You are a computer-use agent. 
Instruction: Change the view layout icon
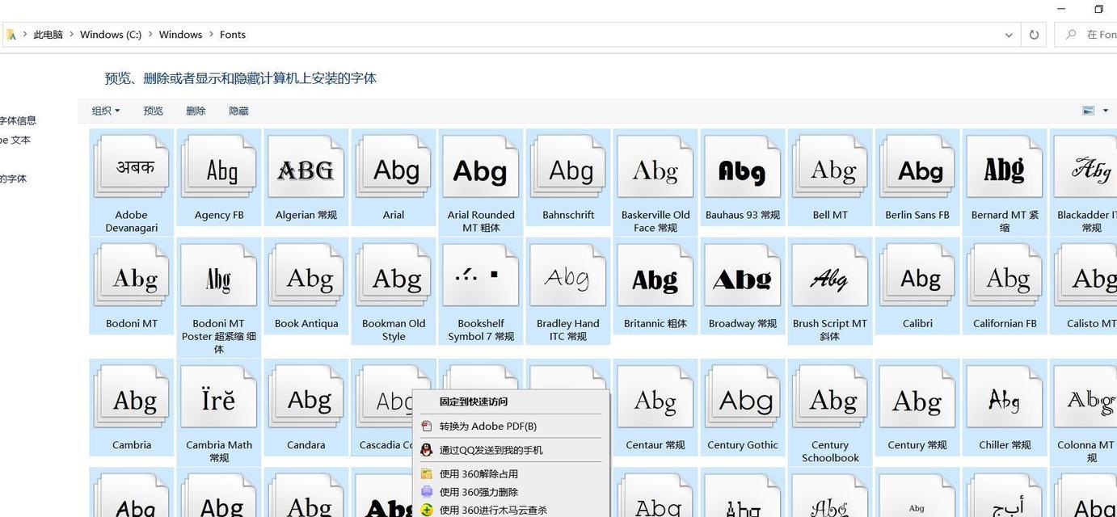pos(1089,111)
